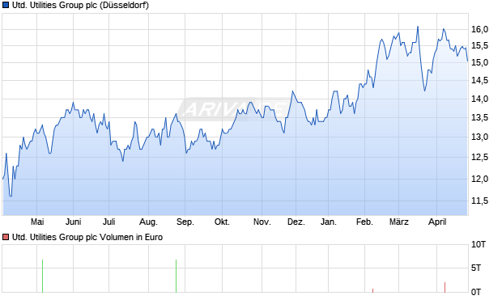Image resolution: width=502 pixels, height=300 pixels.
Task: Select the 'März' month label
Action: [399, 222]
